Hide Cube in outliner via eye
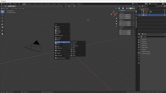 [164, 13]
